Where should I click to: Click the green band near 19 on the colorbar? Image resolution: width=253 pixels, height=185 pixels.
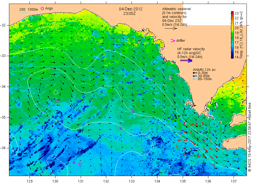tap(232, 33)
